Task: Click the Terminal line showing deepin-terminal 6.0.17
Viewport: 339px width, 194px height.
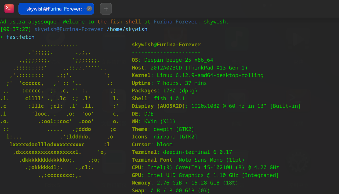Action: (x=182, y=152)
